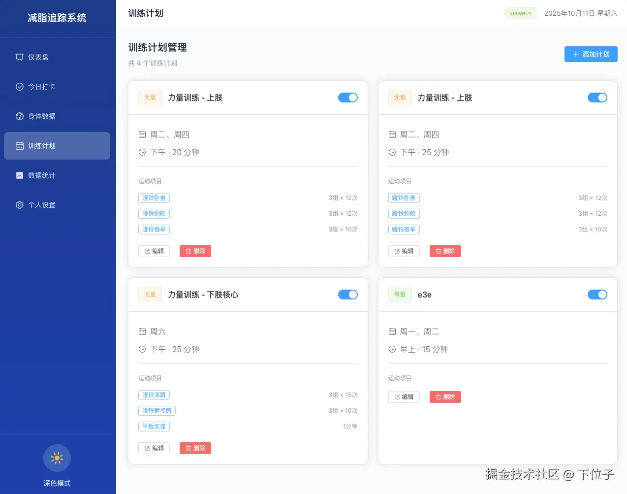This screenshot has width=627, height=494.
Task: Toggle the 力量训练 - 下肢核心 plan switch
Action: pos(348,294)
